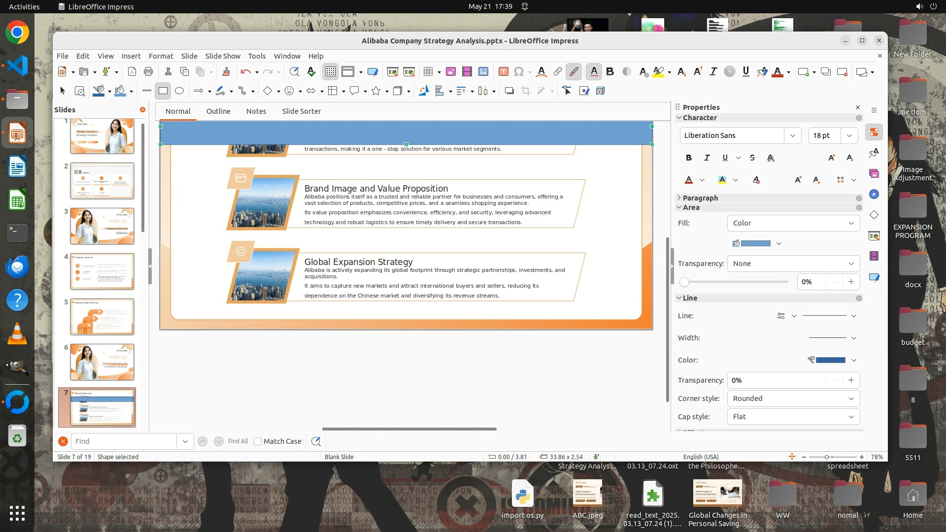Open the Fill type Color dropdown

click(x=793, y=223)
